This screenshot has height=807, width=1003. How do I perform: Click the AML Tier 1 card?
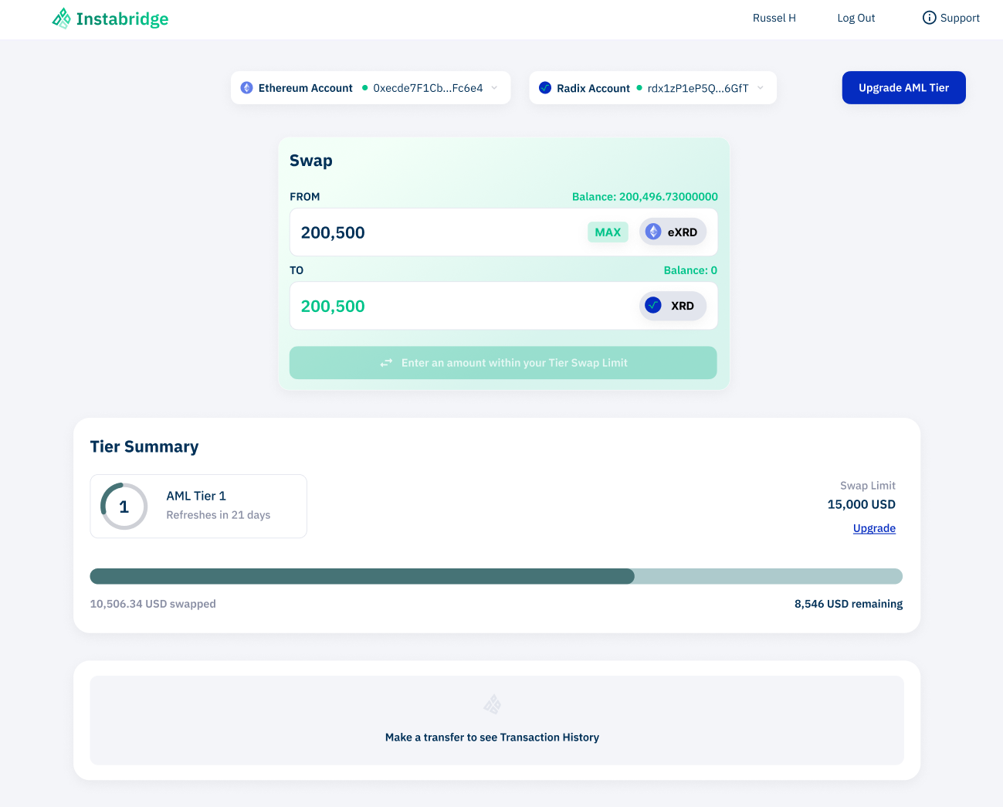pyautogui.click(x=198, y=507)
